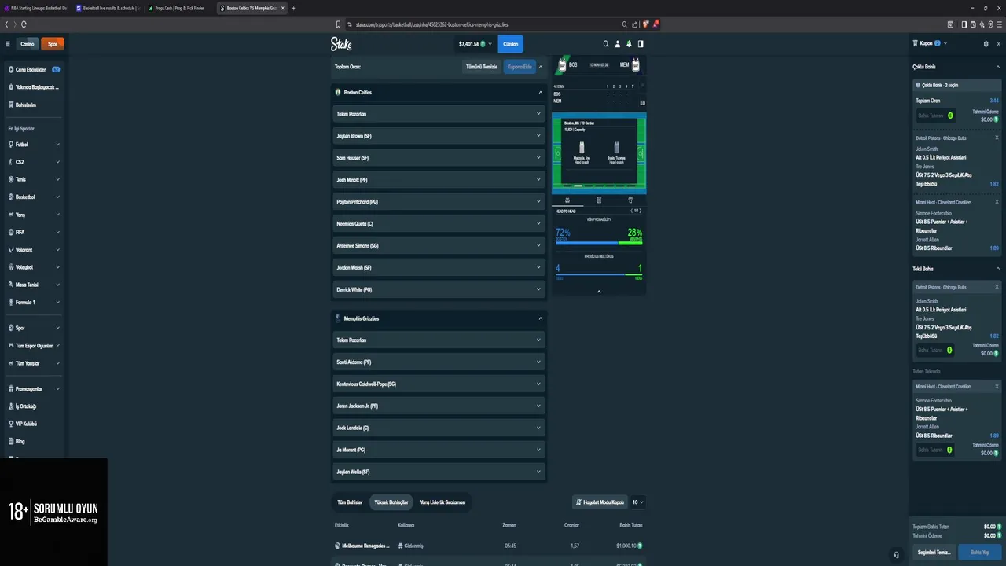Image resolution: width=1006 pixels, height=566 pixels.
Task: Toggle the bet slip panel icon in header
Action: click(x=641, y=44)
